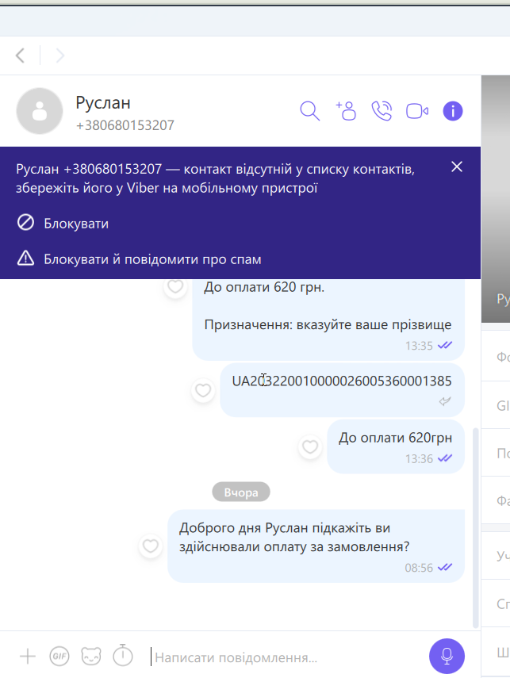The width and height of the screenshot is (510, 678).
Task: Like the 'Доброго дня Руслан' message
Action: (x=151, y=546)
